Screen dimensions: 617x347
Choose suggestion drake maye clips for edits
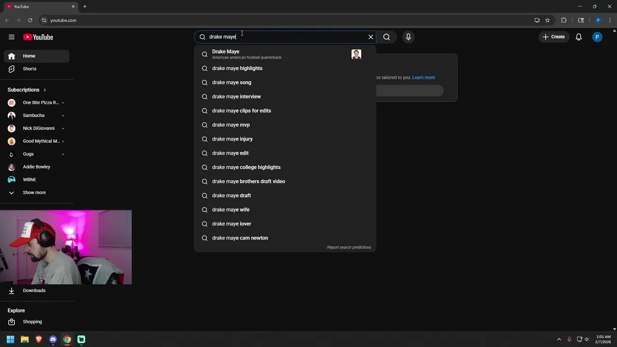click(x=285, y=111)
